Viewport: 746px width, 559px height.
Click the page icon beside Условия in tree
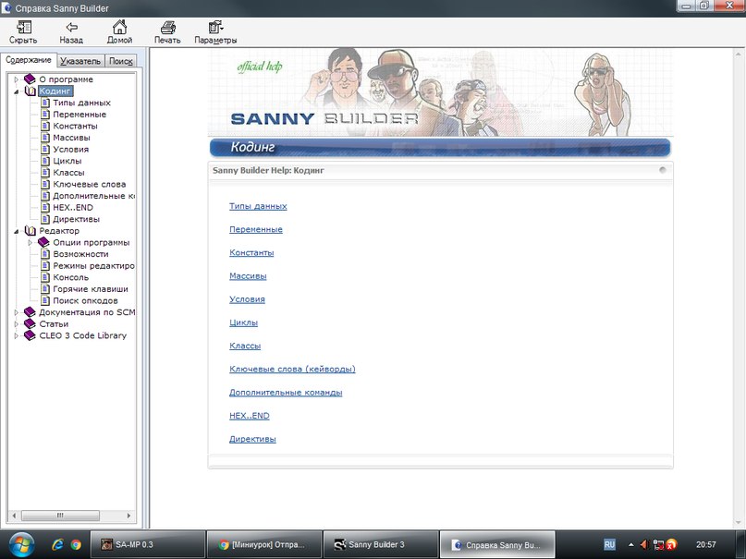click(x=45, y=149)
